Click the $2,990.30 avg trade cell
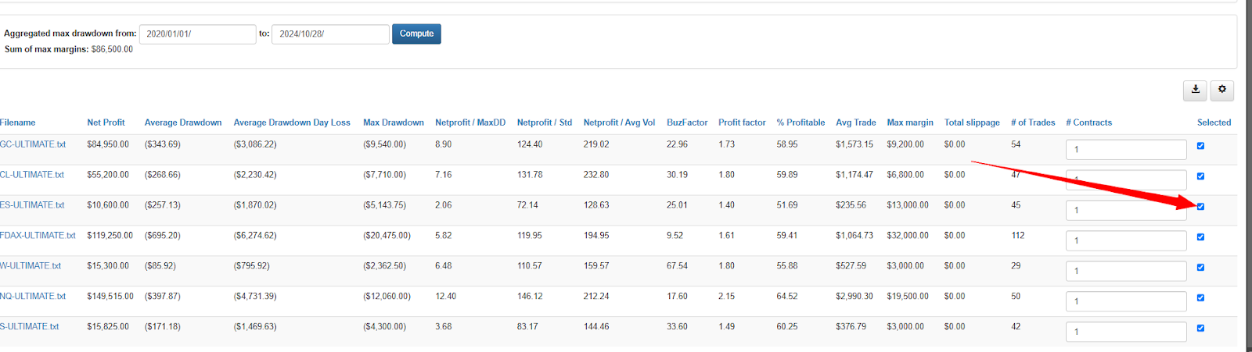 (x=854, y=297)
